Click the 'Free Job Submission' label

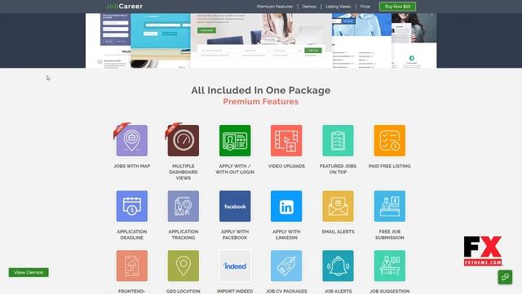pos(390,234)
